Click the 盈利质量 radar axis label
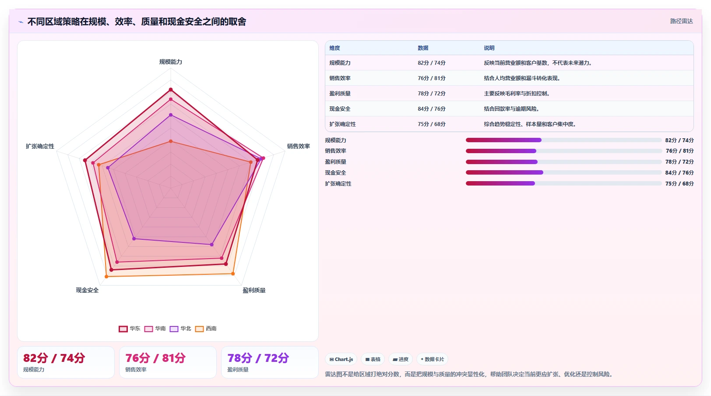 click(x=254, y=290)
